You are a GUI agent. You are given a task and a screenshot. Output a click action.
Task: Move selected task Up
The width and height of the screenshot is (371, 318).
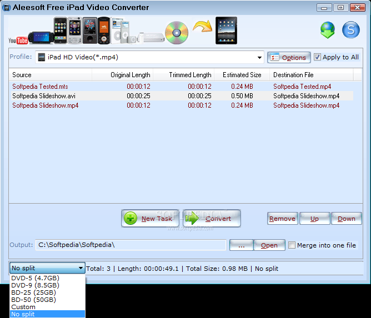tap(314, 219)
